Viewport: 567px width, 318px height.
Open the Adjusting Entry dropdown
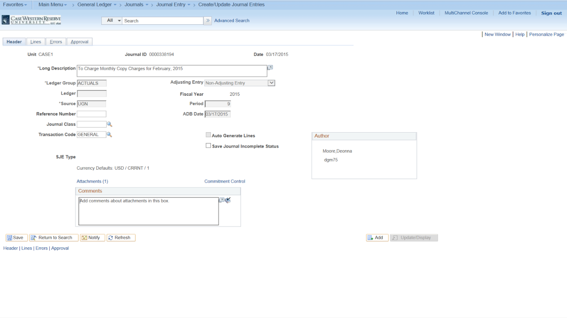(x=271, y=83)
